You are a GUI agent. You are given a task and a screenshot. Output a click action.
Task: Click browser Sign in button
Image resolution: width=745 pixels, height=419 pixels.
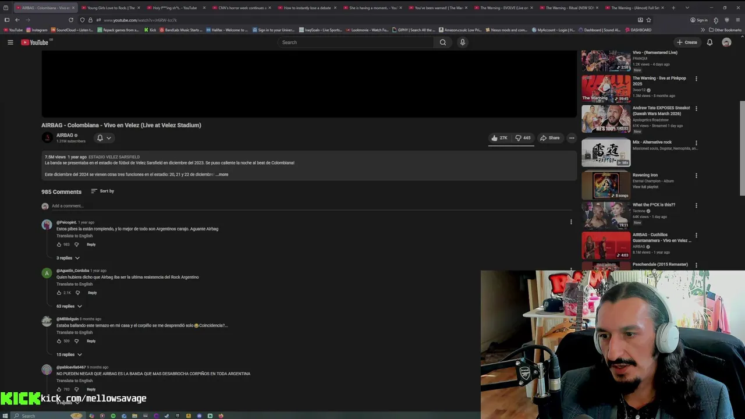pos(699,20)
